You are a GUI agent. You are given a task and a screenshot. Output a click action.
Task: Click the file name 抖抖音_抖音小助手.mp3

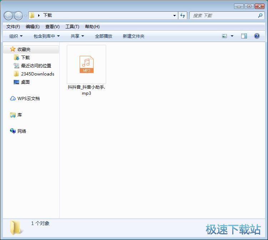tap(86, 90)
